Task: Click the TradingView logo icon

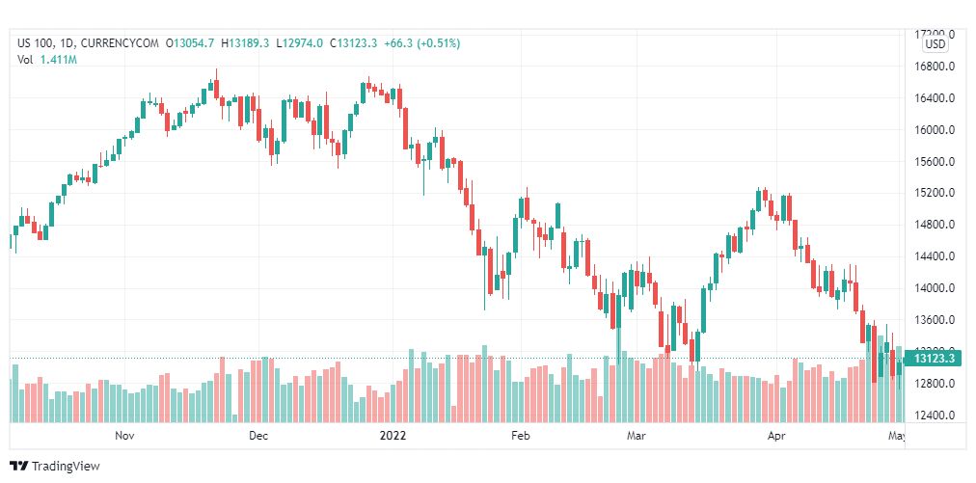Action: (x=18, y=466)
